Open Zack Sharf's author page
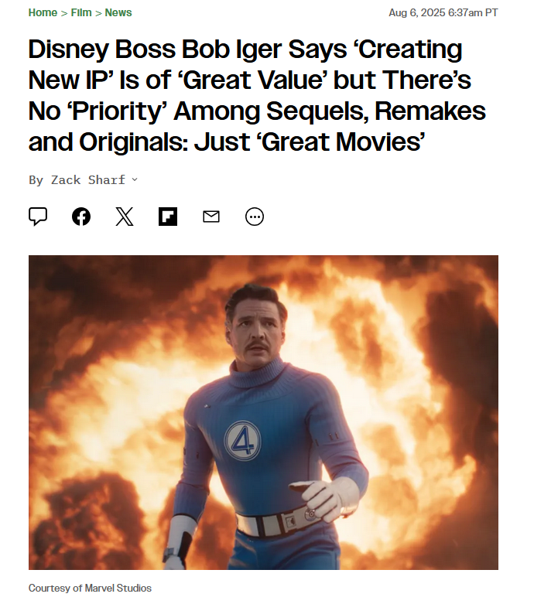This screenshot has height=604, width=534. coord(88,180)
